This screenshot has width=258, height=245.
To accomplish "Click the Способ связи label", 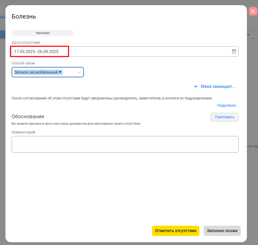I will [23, 63].
